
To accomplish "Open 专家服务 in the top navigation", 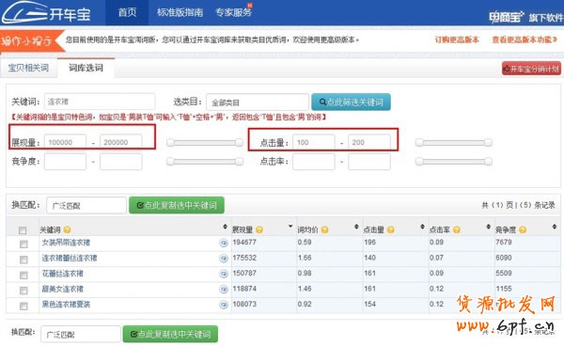I will (x=233, y=12).
